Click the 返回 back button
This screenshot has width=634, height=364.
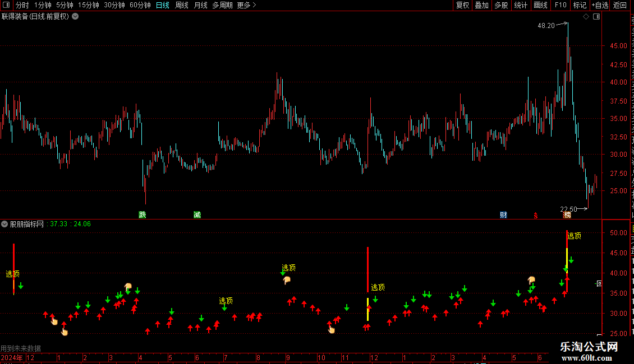coord(620,5)
